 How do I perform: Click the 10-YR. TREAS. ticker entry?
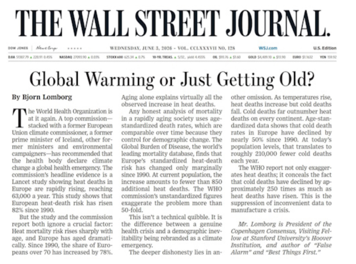tap(179, 57)
